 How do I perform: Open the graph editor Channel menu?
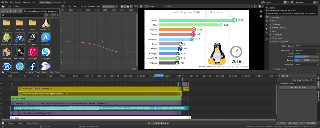coord(91,6)
